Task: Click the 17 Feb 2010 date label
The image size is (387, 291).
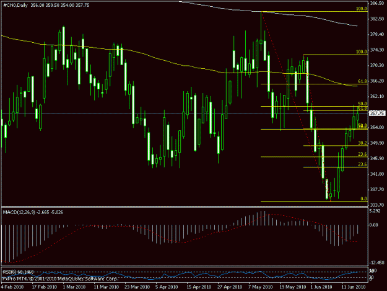Action: coord(44,287)
